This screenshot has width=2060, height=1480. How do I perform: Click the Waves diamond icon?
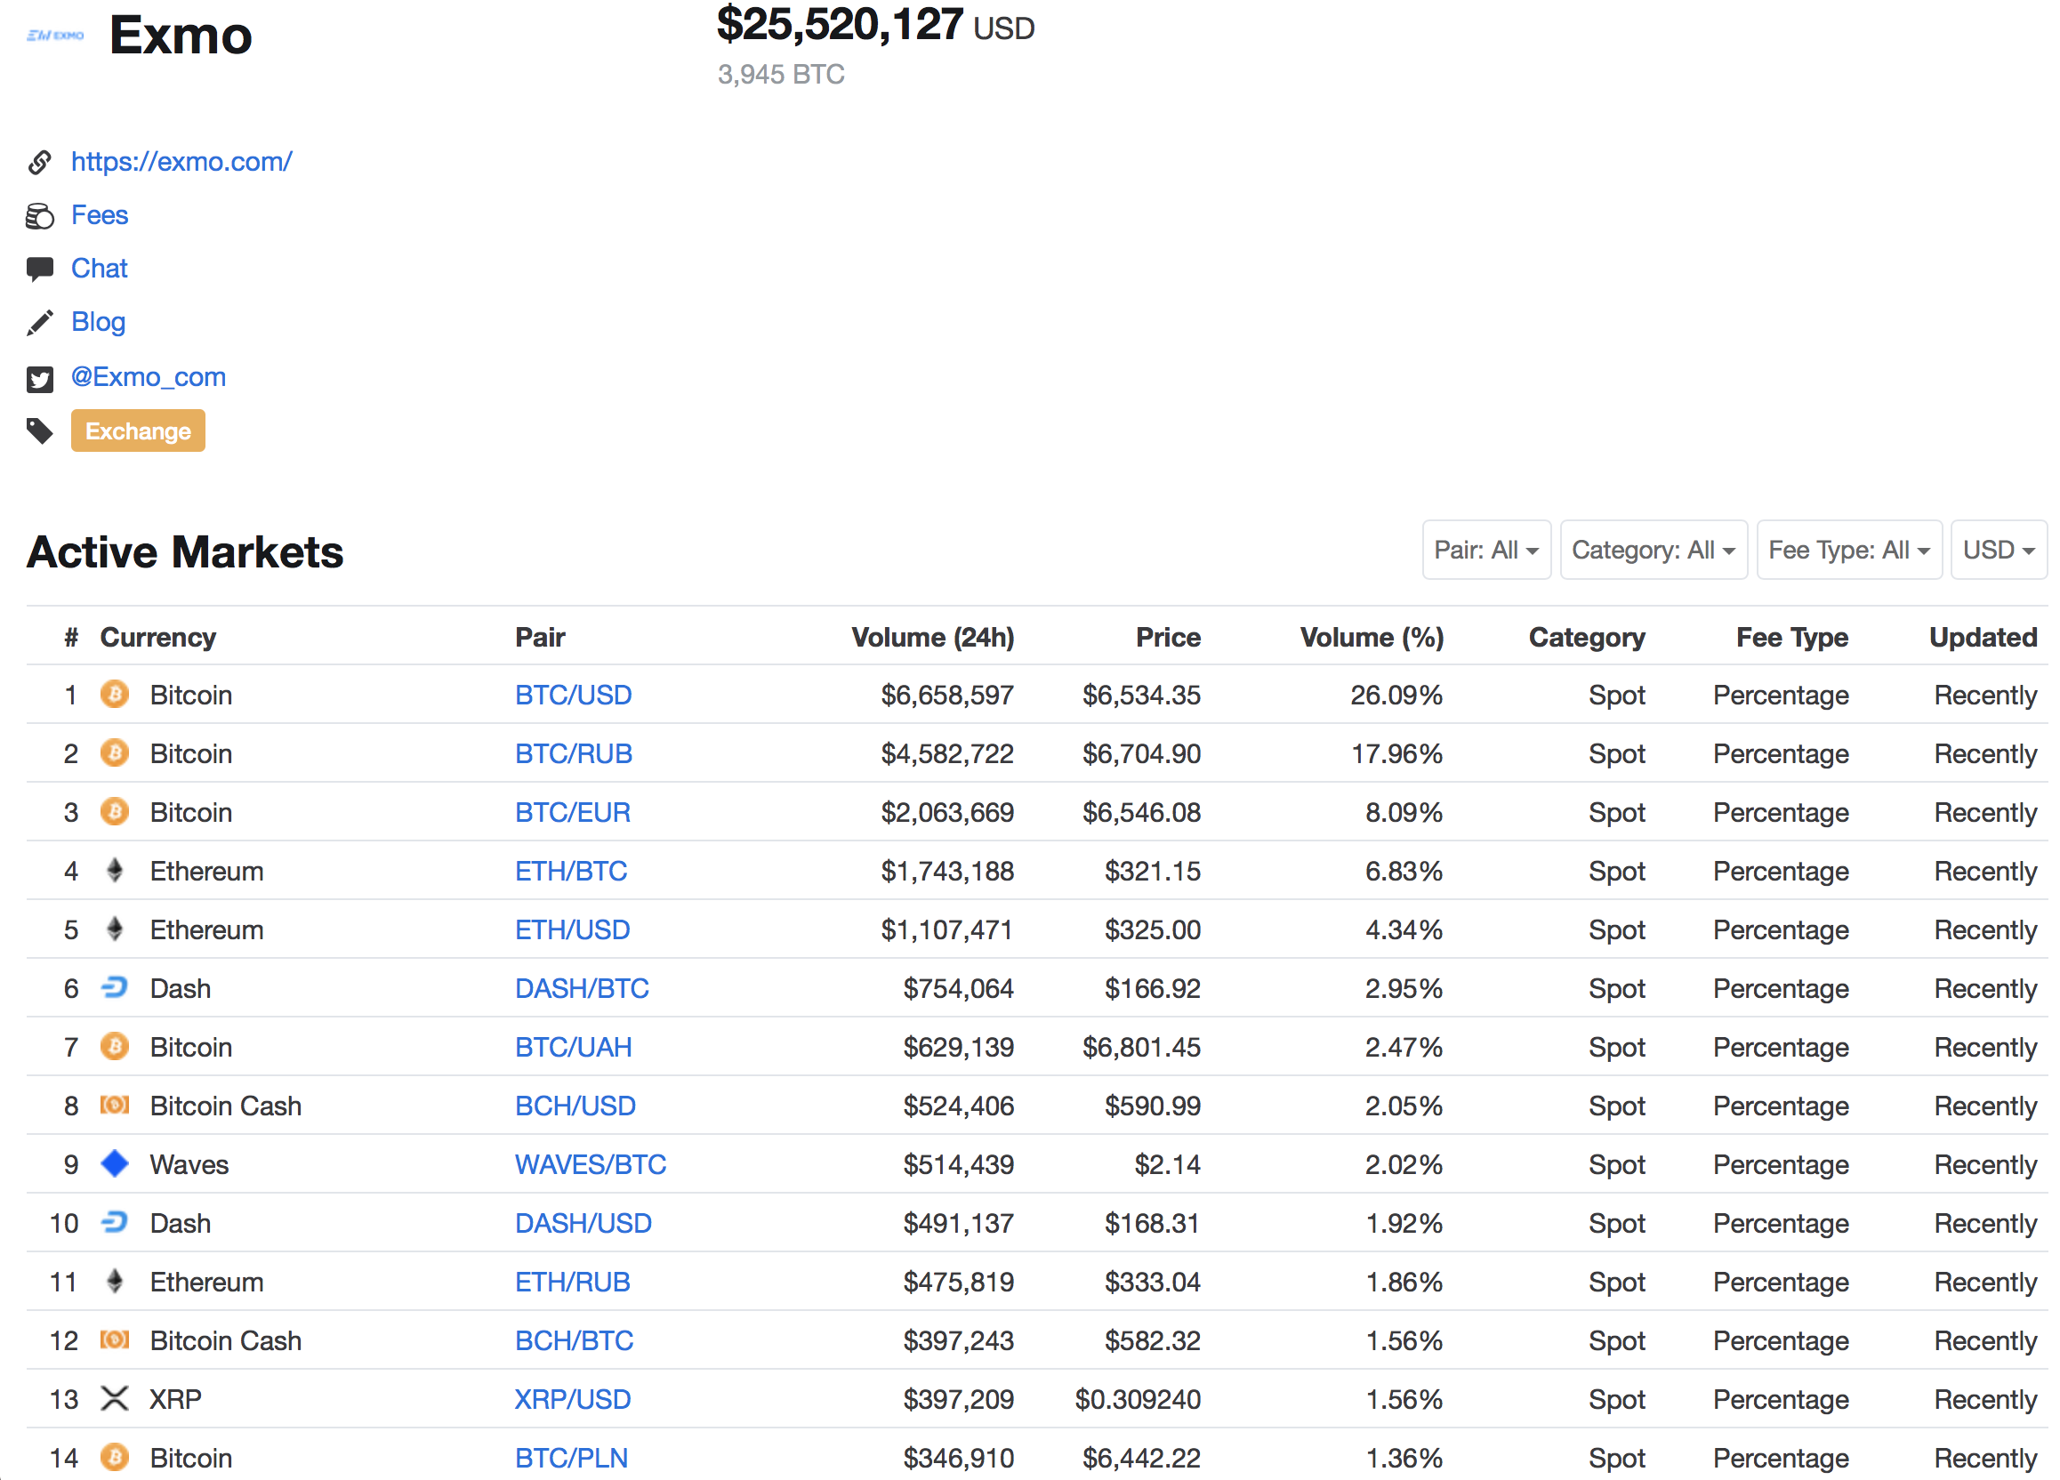pos(115,1164)
